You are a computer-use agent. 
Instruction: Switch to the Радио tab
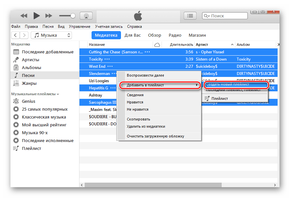coord(175,35)
